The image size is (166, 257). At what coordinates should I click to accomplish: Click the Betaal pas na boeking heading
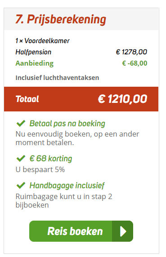pyautogui.click(x=67, y=124)
